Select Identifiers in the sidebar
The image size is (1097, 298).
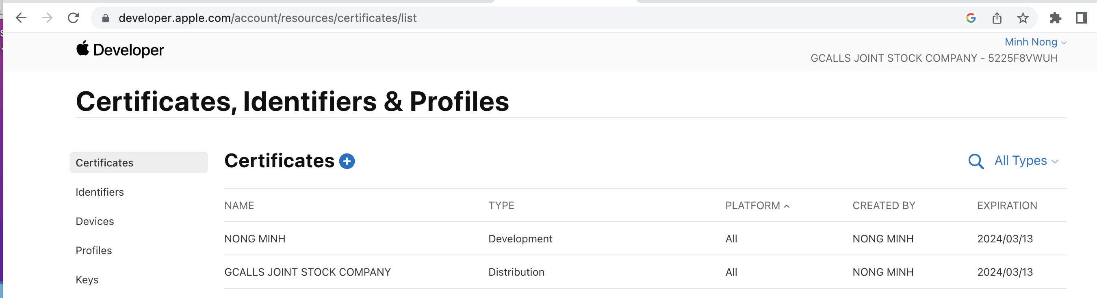tap(100, 192)
